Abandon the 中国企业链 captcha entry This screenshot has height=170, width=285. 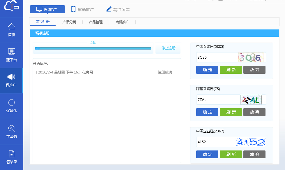pos(254,155)
